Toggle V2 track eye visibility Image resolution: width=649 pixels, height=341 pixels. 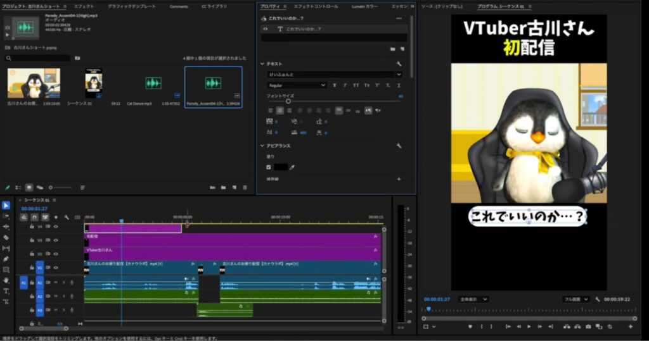56,254
